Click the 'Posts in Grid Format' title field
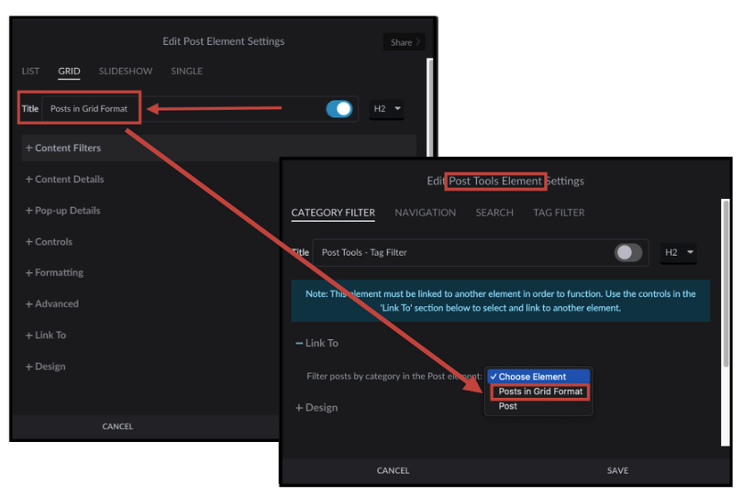 point(92,109)
